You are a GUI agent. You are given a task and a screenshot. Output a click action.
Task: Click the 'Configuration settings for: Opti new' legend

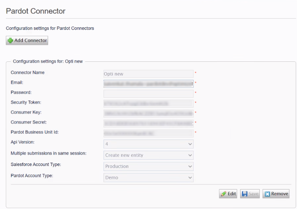point(48,61)
